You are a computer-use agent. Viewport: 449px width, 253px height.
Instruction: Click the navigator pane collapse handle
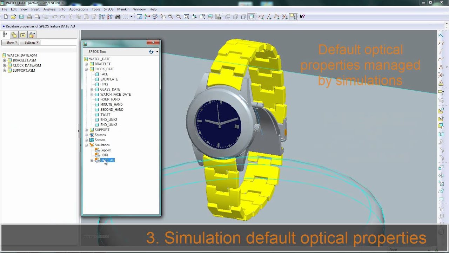tap(78, 131)
